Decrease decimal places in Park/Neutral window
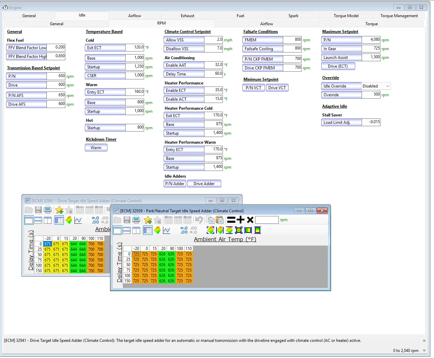Viewport: 434px width, 358px height. click(x=193, y=230)
